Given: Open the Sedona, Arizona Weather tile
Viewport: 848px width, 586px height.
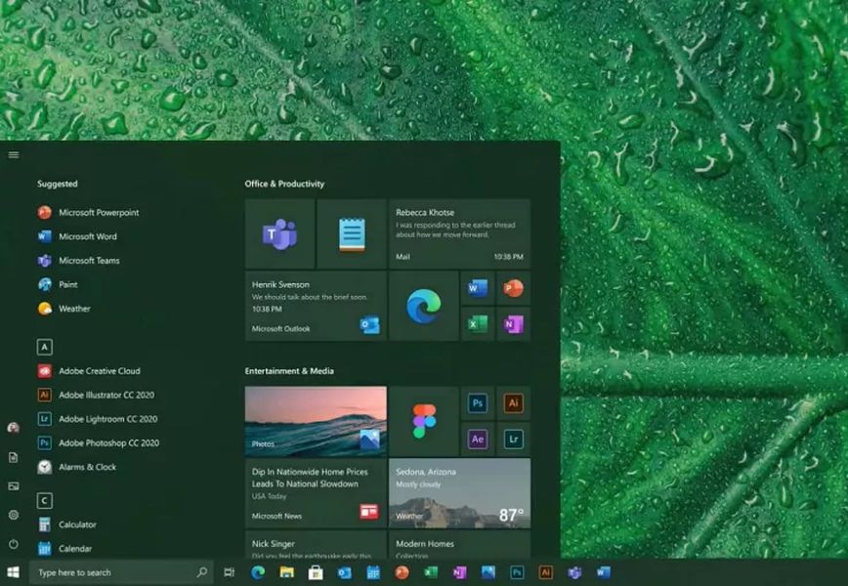Looking at the screenshot, I should point(460,493).
